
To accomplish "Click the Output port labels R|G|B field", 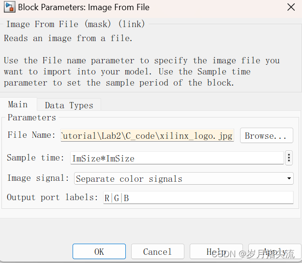I will coord(198,198).
